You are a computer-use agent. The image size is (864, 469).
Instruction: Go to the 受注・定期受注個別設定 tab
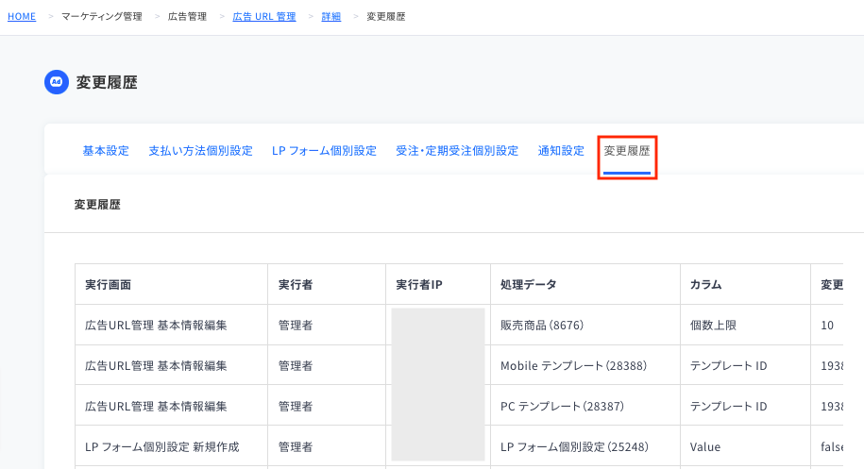[457, 150]
